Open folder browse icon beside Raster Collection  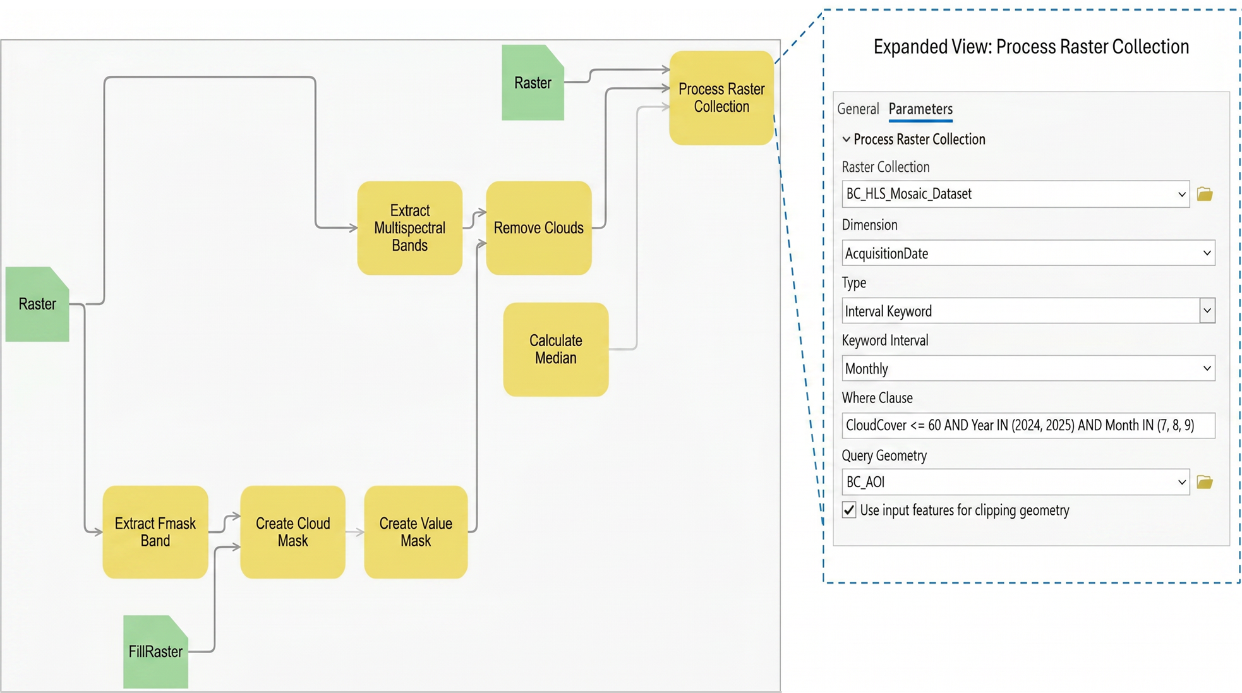[x=1205, y=194]
